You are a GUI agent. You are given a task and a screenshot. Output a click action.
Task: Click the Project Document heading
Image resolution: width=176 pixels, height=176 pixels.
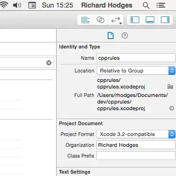point(81,123)
